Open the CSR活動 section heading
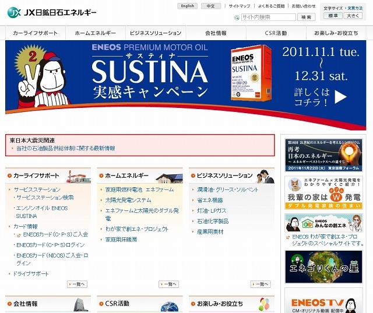Screen dimensions: 373x313 117,304
